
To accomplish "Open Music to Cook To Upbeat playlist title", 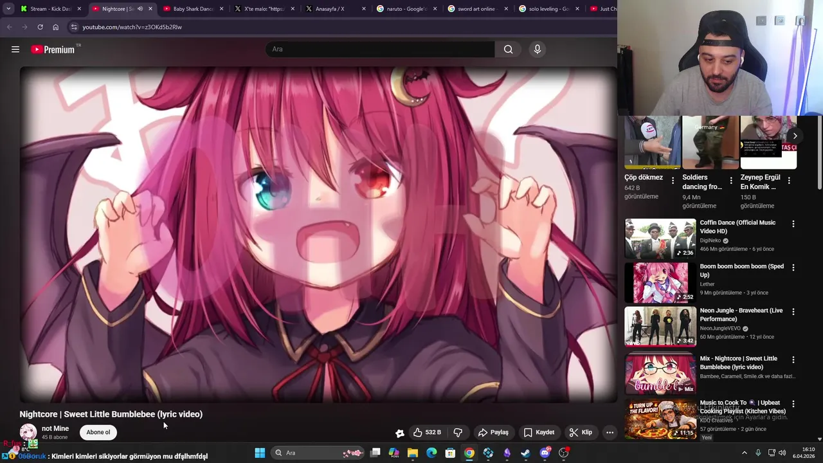I will (743, 407).
